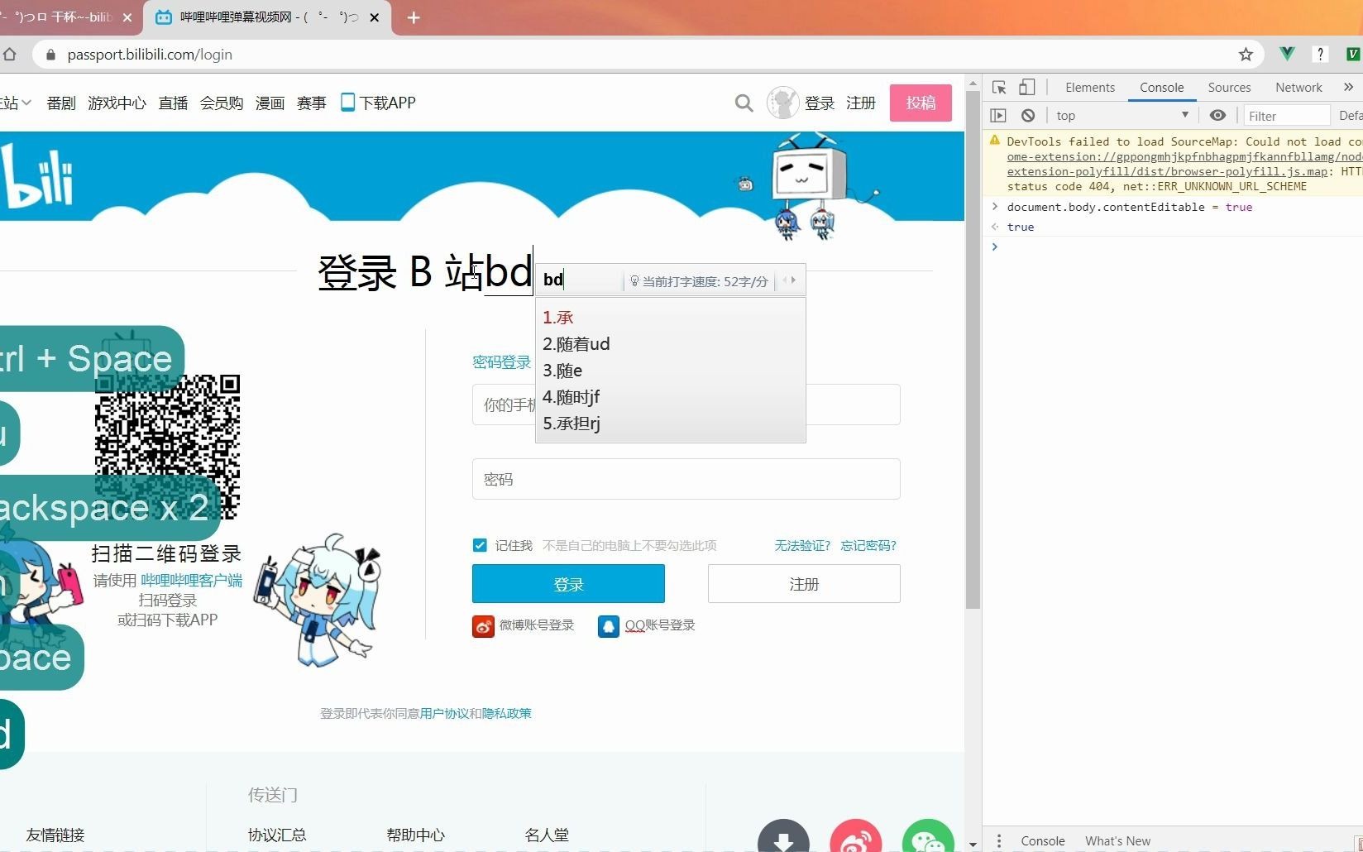Click the IME candidate page arrows
The height and width of the screenshot is (852, 1363).
[790, 280]
